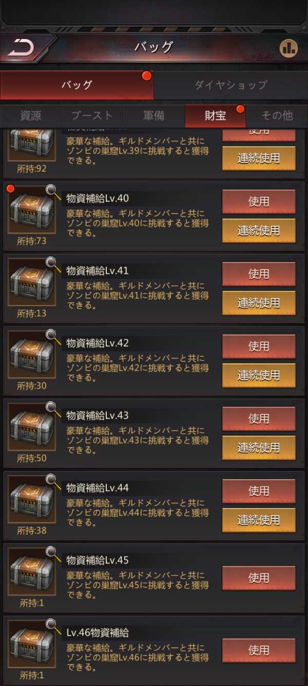
Task: Inspect magnifier on Lv.46物資補給 item
Action: click(x=52, y=625)
